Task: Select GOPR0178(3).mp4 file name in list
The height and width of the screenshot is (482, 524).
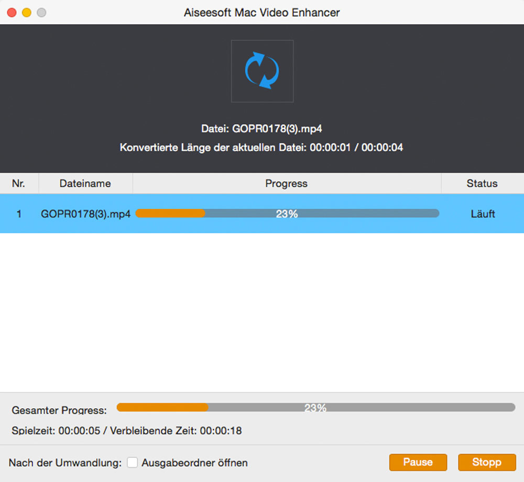Action: tap(85, 214)
